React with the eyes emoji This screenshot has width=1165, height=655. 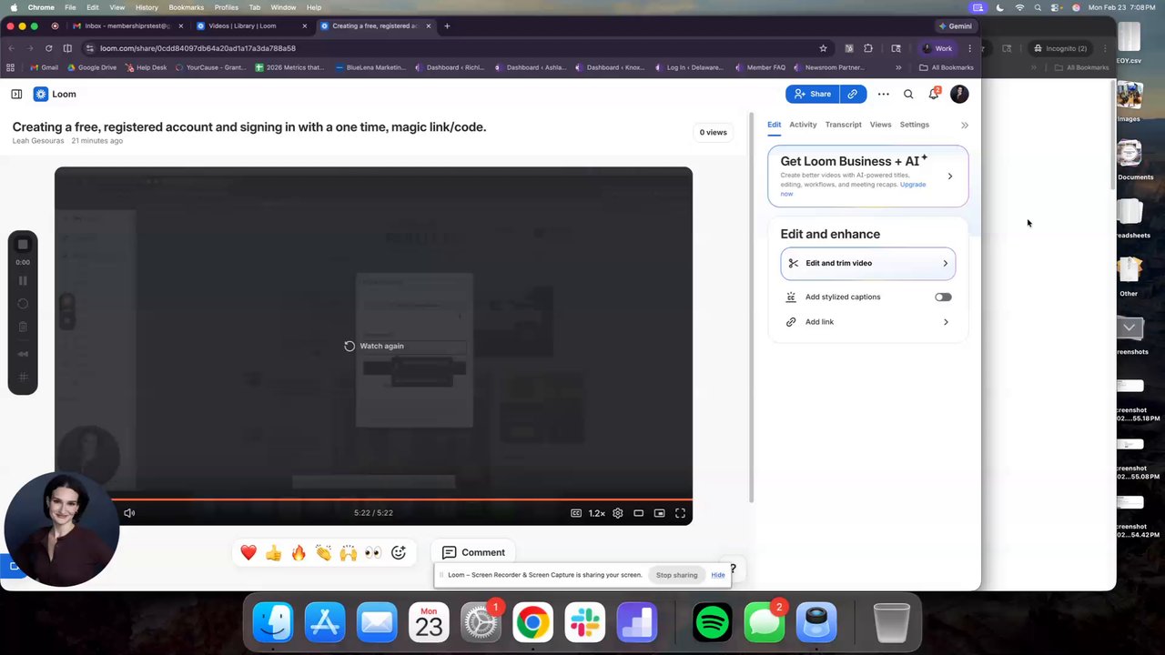373,552
